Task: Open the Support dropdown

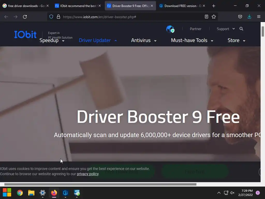Action: tap(226, 29)
